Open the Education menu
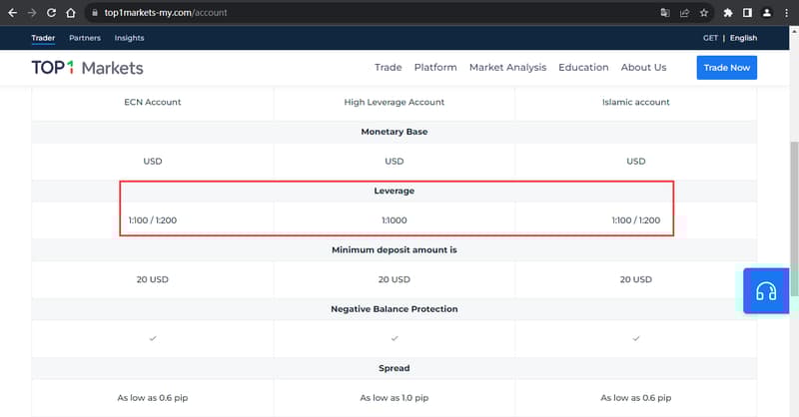This screenshot has width=799, height=417. [x=583, y=67]
